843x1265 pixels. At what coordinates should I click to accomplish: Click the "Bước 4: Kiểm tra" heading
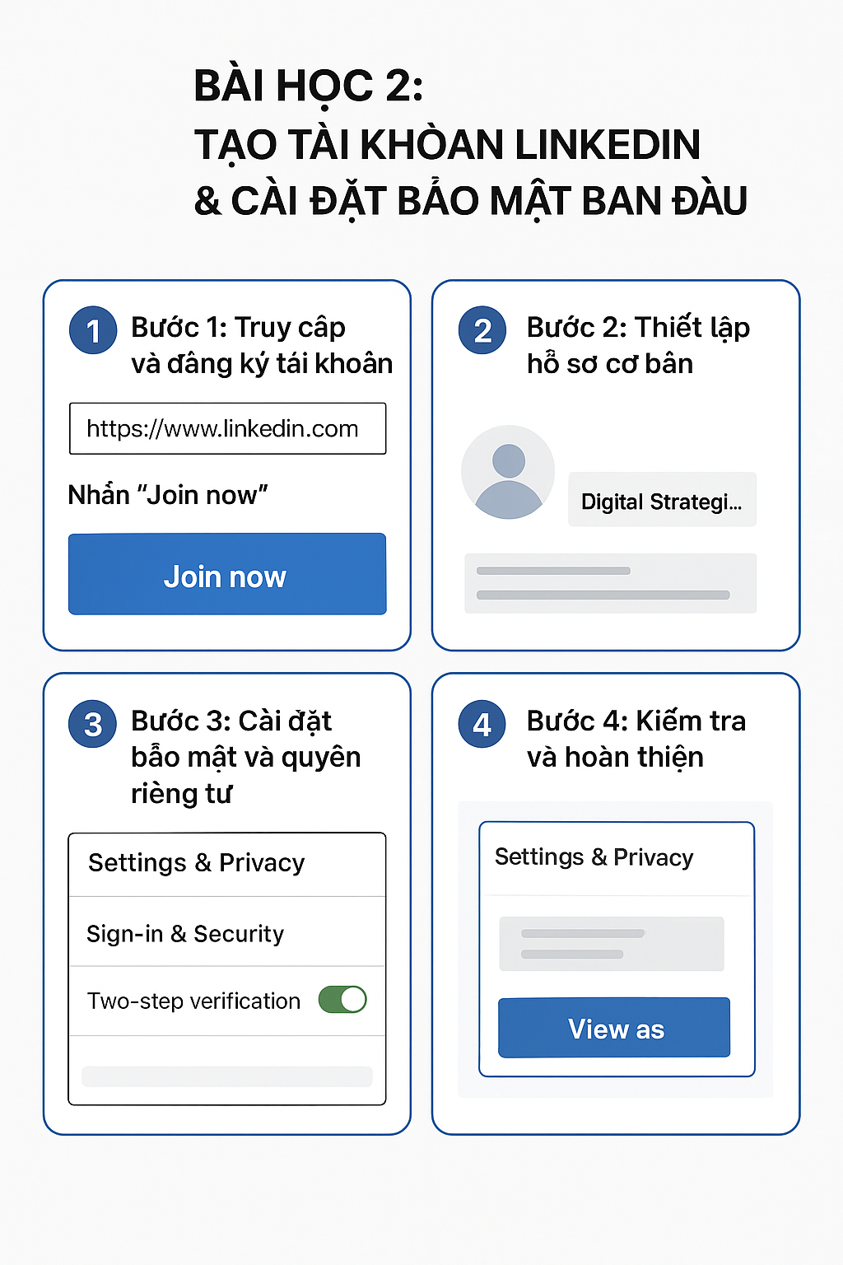(x=636, y=739)
